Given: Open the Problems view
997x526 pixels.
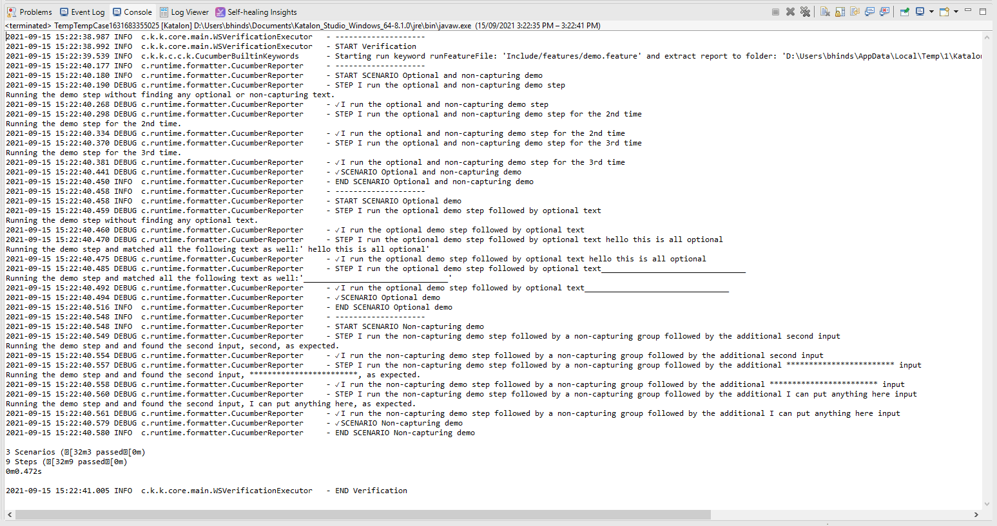Looking at the screenshot, I should click(29, 12).
